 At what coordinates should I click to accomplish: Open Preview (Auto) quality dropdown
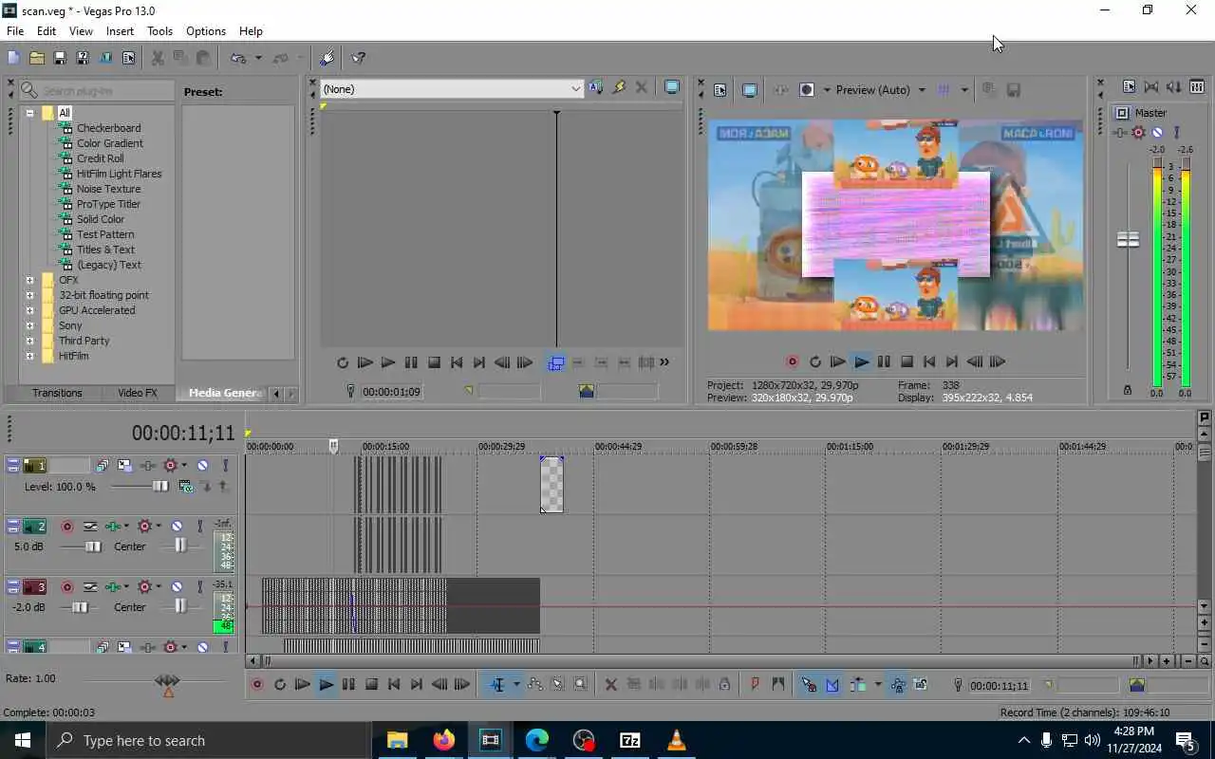pyautogui.click(x=921, y=90)
